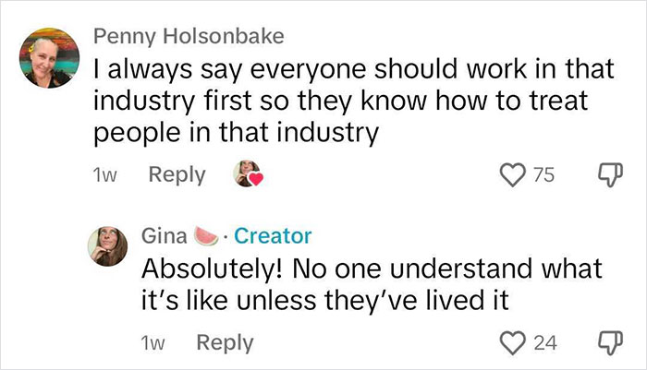This screenshot has height=370, width=647.
Task: Click the 1w timestamp on Penny's comment
Action: coord(107,175)
